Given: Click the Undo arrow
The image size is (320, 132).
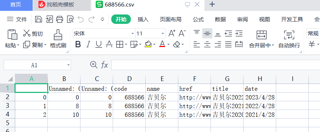Looking at the screenshot, I should pos(81,20).
